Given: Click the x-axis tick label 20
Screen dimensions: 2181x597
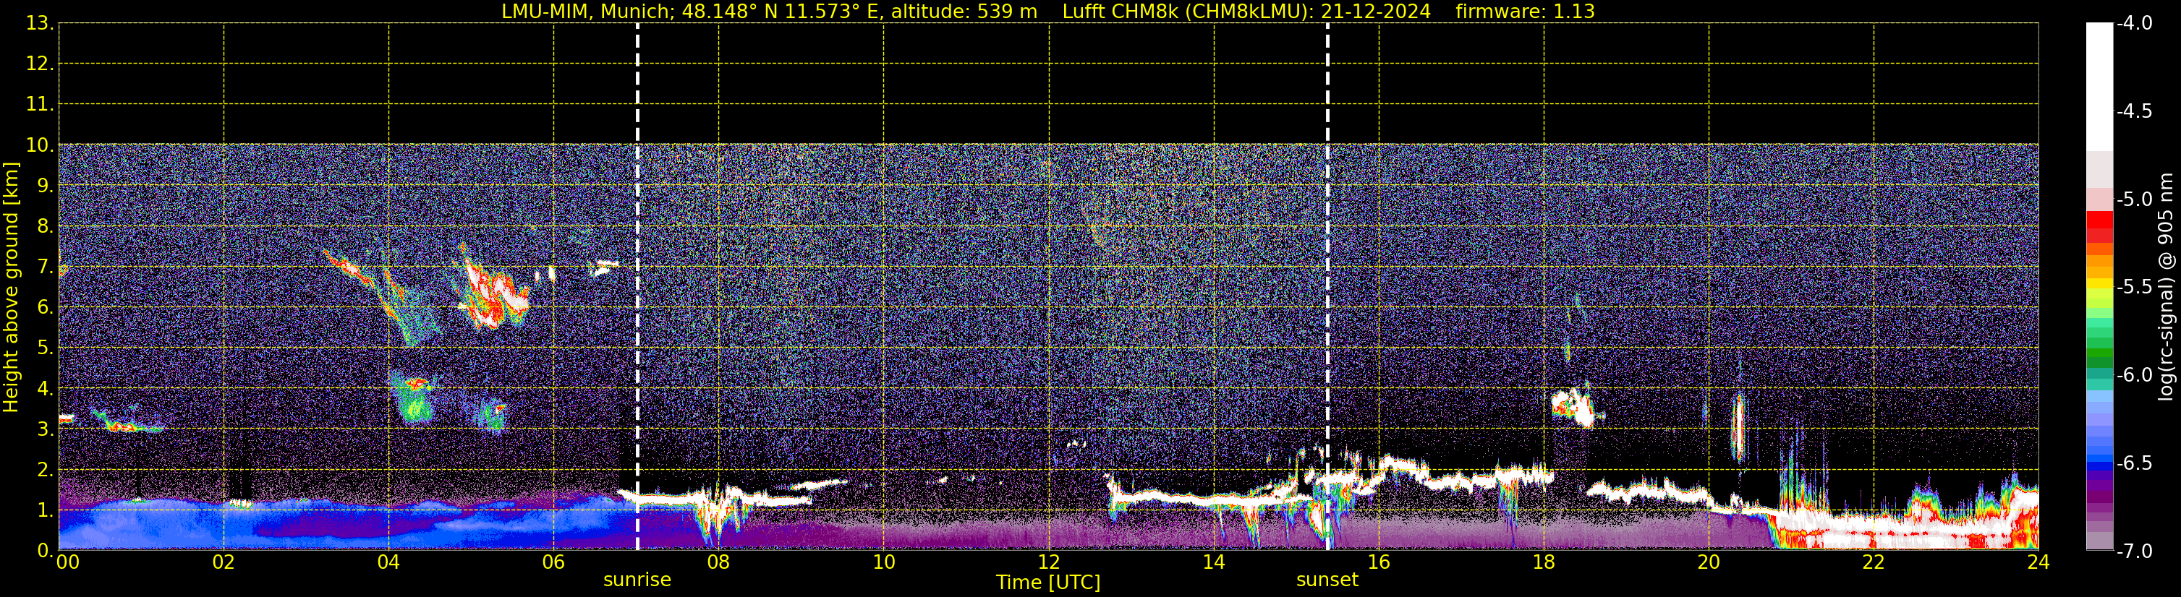Looking at the screenshot, I should click(1709, 562).
